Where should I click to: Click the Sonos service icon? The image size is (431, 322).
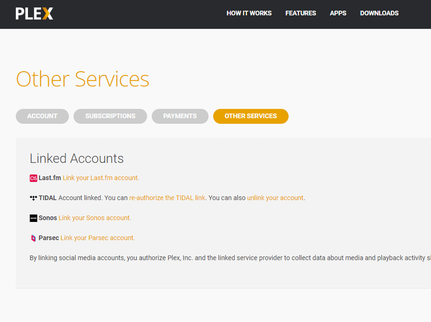[x=33, y=218]
